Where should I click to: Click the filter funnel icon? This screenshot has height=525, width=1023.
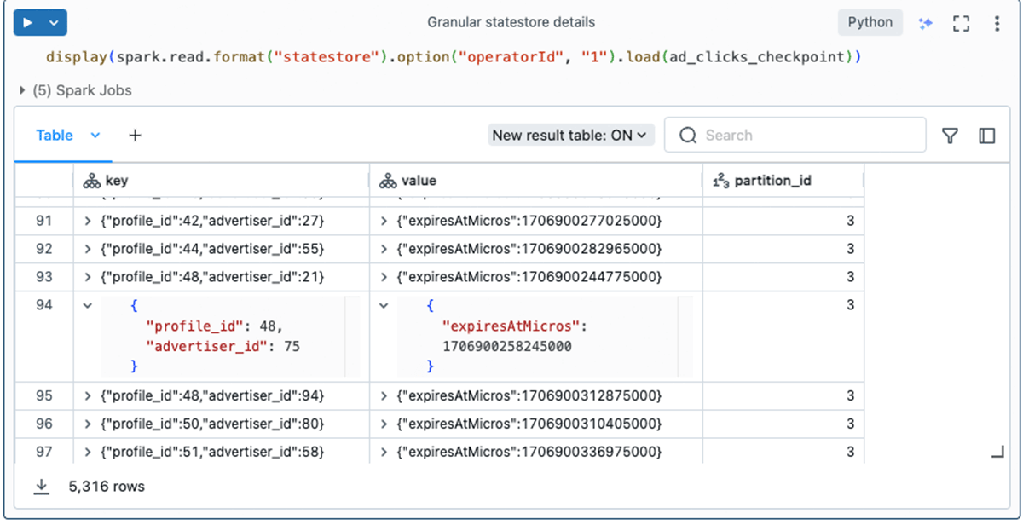click(950, 136)
